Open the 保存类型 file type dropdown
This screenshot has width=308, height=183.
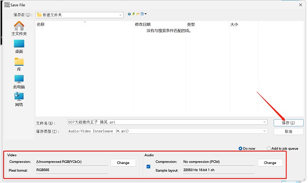pos(265,131)
